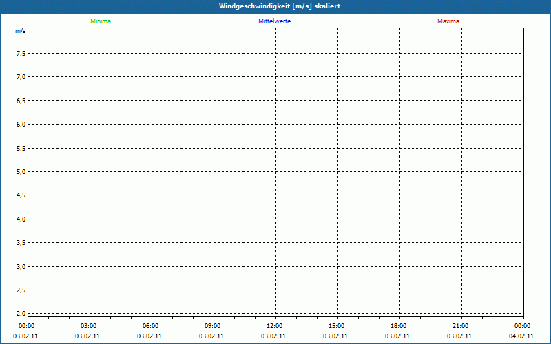The height and width of the screenshot is (344, 551).
Task: Click the 3,0 y-axis value
Action: click(x=21, y=266)
